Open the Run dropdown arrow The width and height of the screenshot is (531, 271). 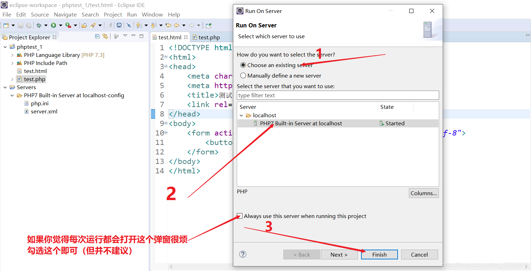point(61,25)
